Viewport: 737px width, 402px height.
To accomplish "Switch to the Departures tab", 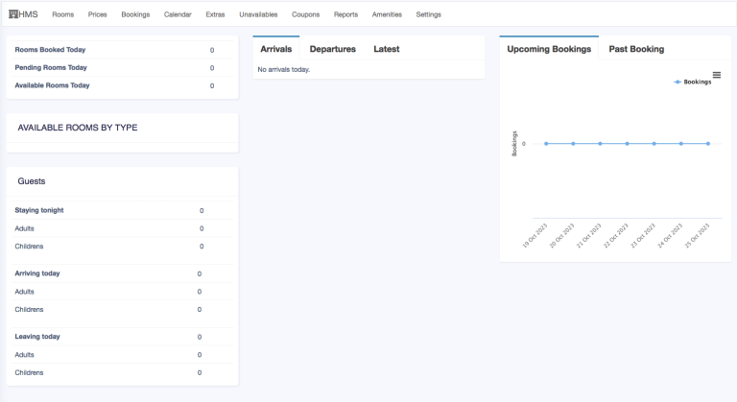I will [x=332, y=49].
